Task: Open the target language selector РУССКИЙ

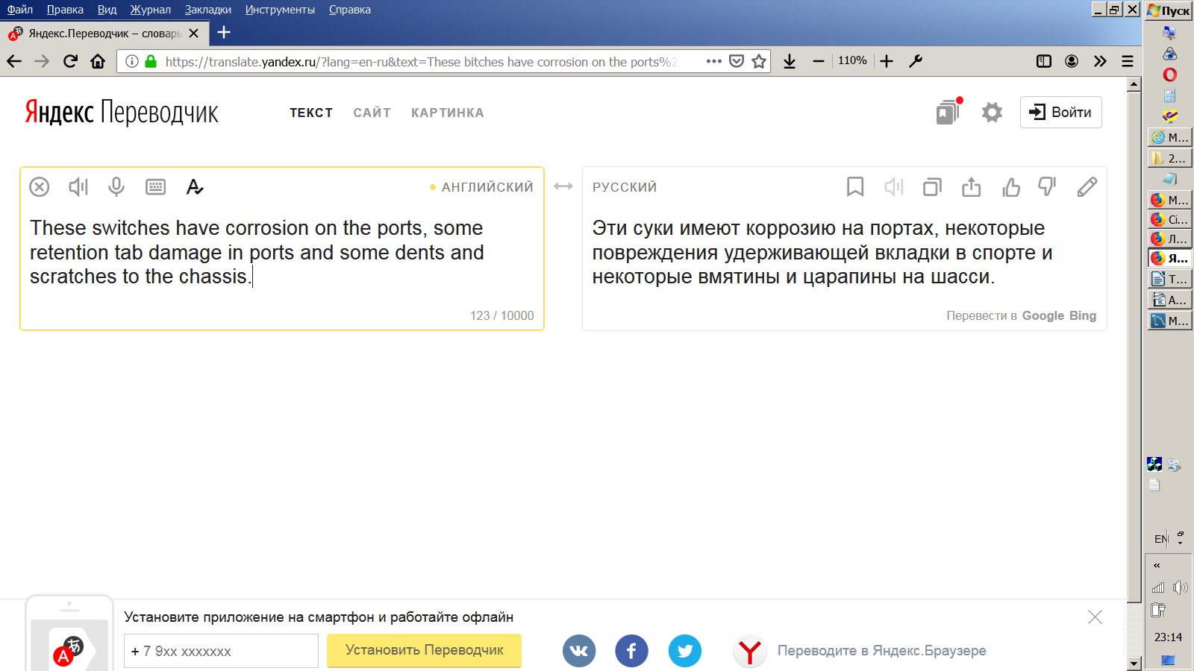Action: coord(625,187)
